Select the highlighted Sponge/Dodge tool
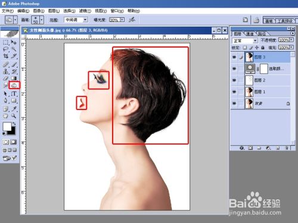 pyautogui.click(x=14, y=85)
